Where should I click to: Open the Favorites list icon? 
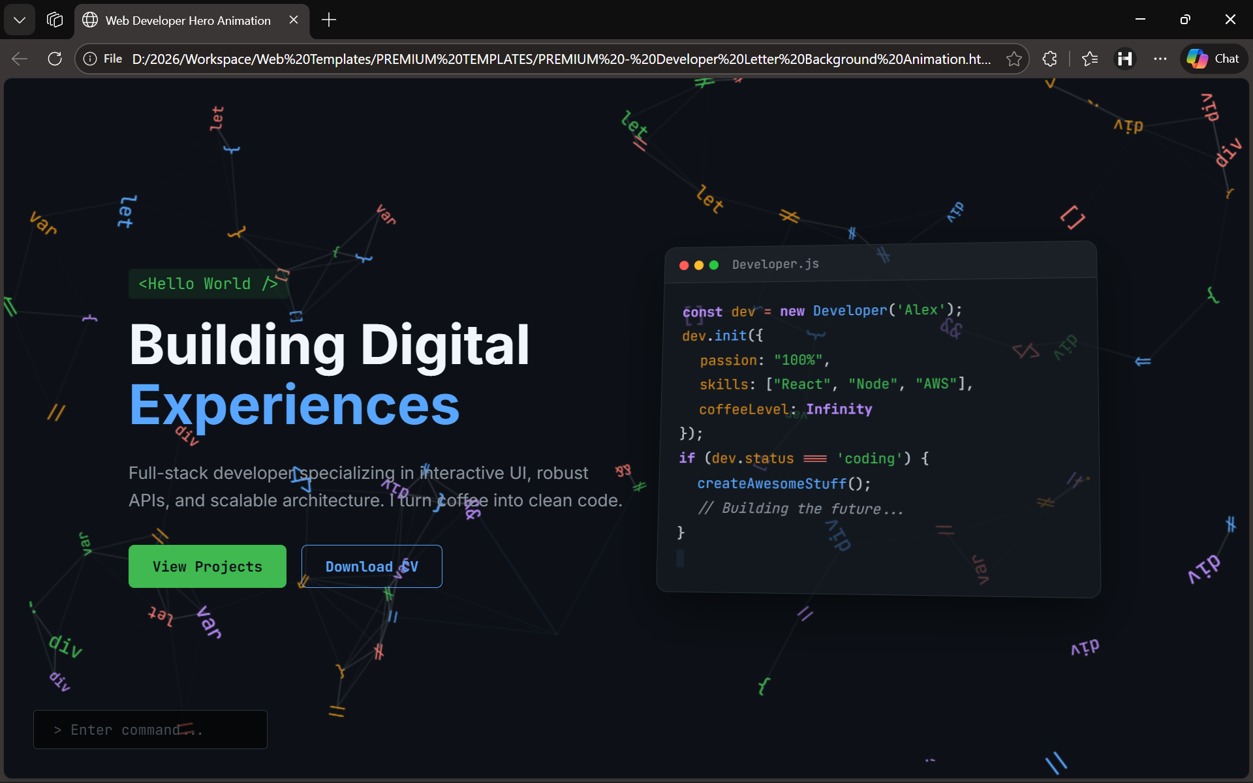point(1089,59)
